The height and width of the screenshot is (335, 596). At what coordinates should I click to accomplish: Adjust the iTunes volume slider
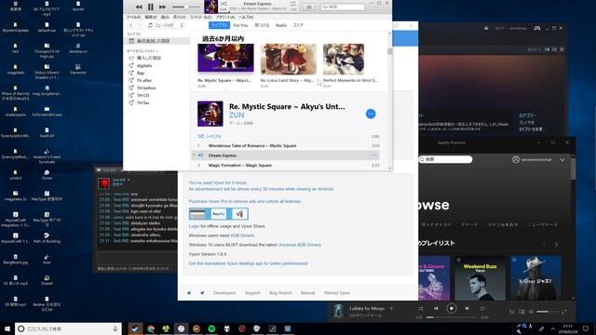tap(186, 7)
